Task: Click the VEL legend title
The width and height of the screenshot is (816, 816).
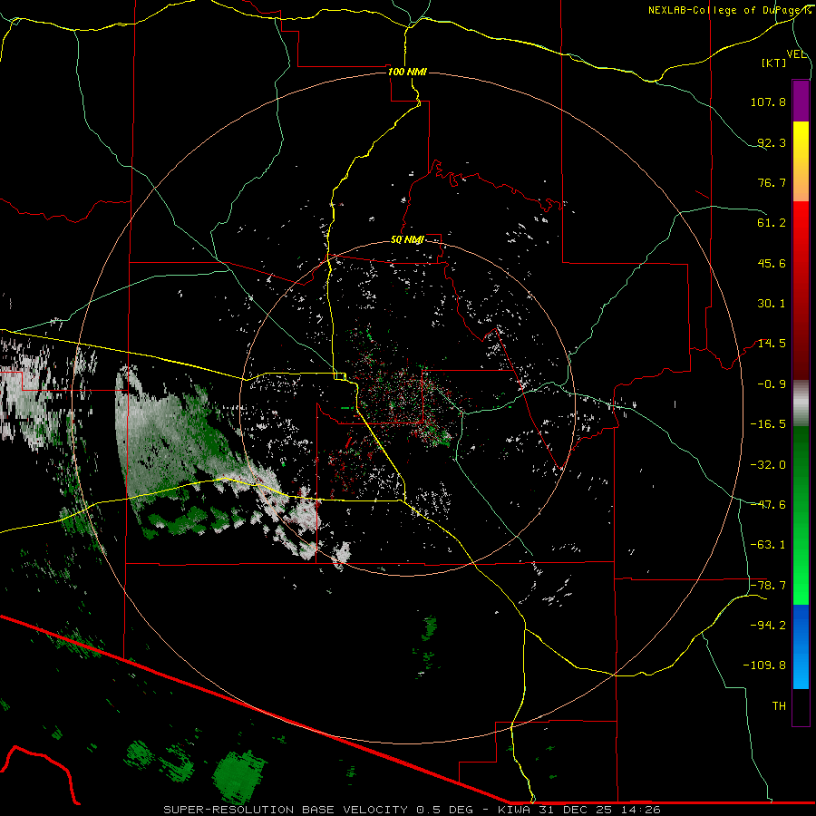Action: coord(796,54)
